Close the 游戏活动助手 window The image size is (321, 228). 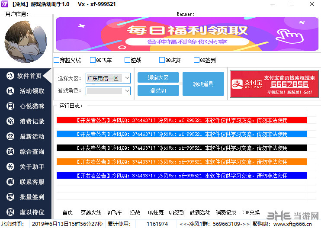[312, 4]
